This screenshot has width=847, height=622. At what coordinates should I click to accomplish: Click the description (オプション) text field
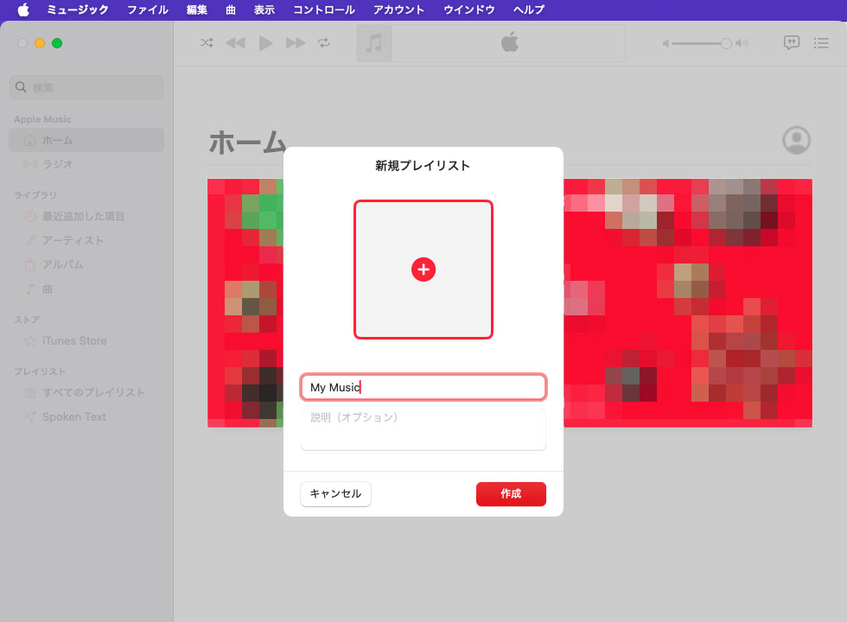pos(423,429)
